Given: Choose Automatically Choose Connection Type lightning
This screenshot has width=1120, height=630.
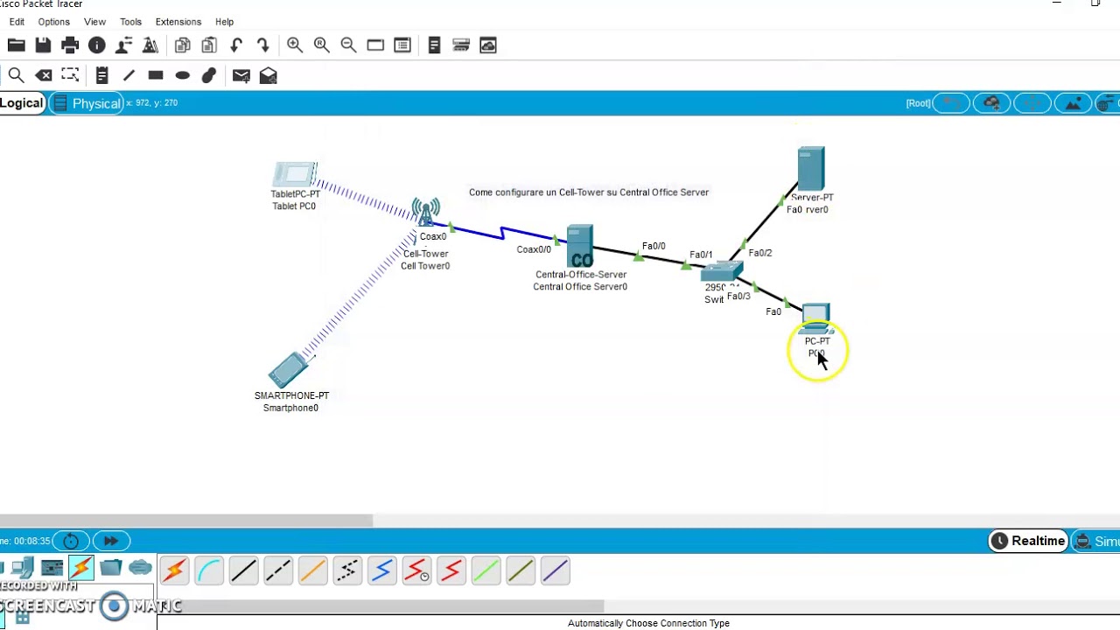Looking at the screenshot, I should point(174,571).
